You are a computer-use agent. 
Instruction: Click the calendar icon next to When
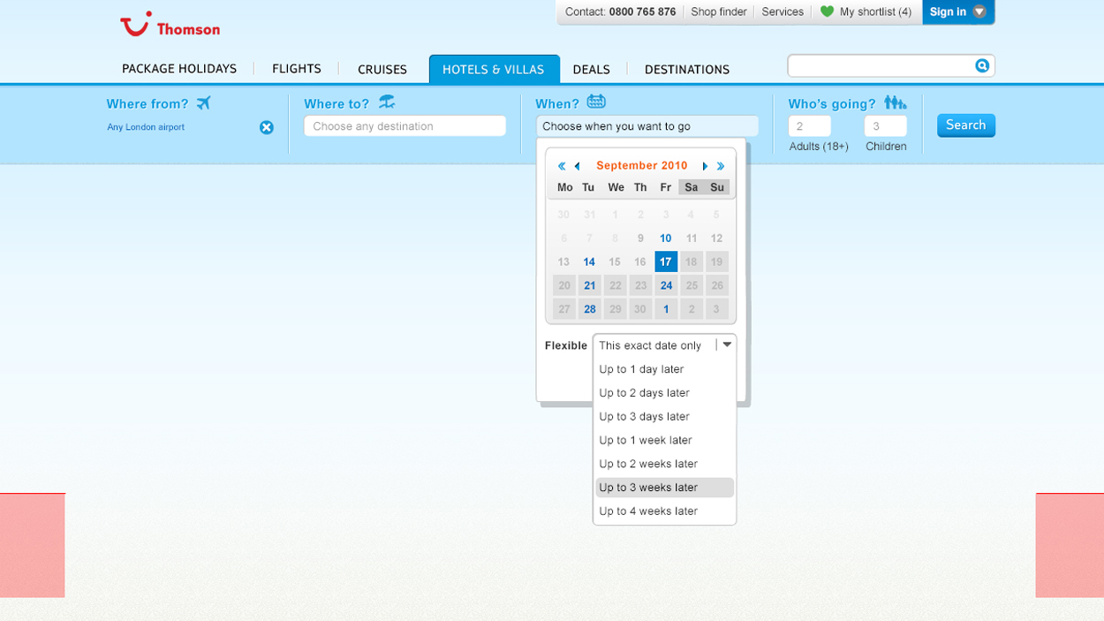pyautogui.click(x=596, y=102)
